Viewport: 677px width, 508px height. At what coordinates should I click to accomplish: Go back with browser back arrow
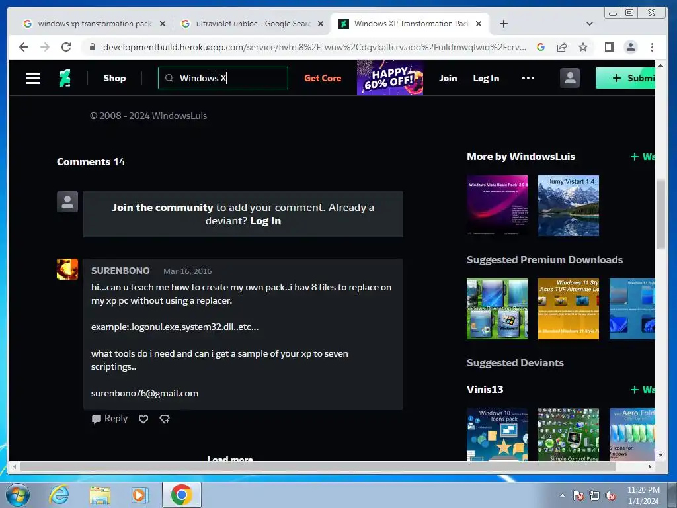tap(24, 47)
